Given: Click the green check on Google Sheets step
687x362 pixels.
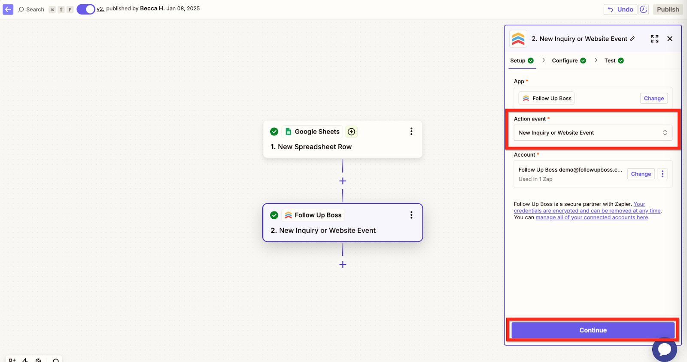Looking at the screenshot, I should [x=274, y=132].
